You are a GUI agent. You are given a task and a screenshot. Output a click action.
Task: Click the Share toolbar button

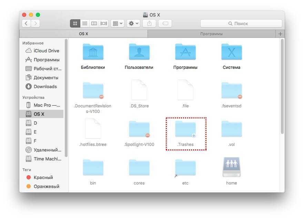[x=149, y=23]
